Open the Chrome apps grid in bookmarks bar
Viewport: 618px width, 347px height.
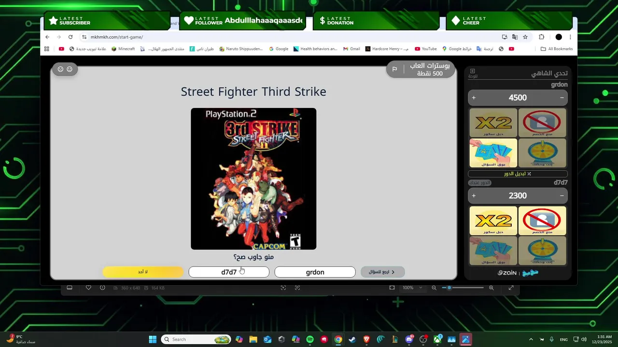pyautogui.click(x=47, y=49)
